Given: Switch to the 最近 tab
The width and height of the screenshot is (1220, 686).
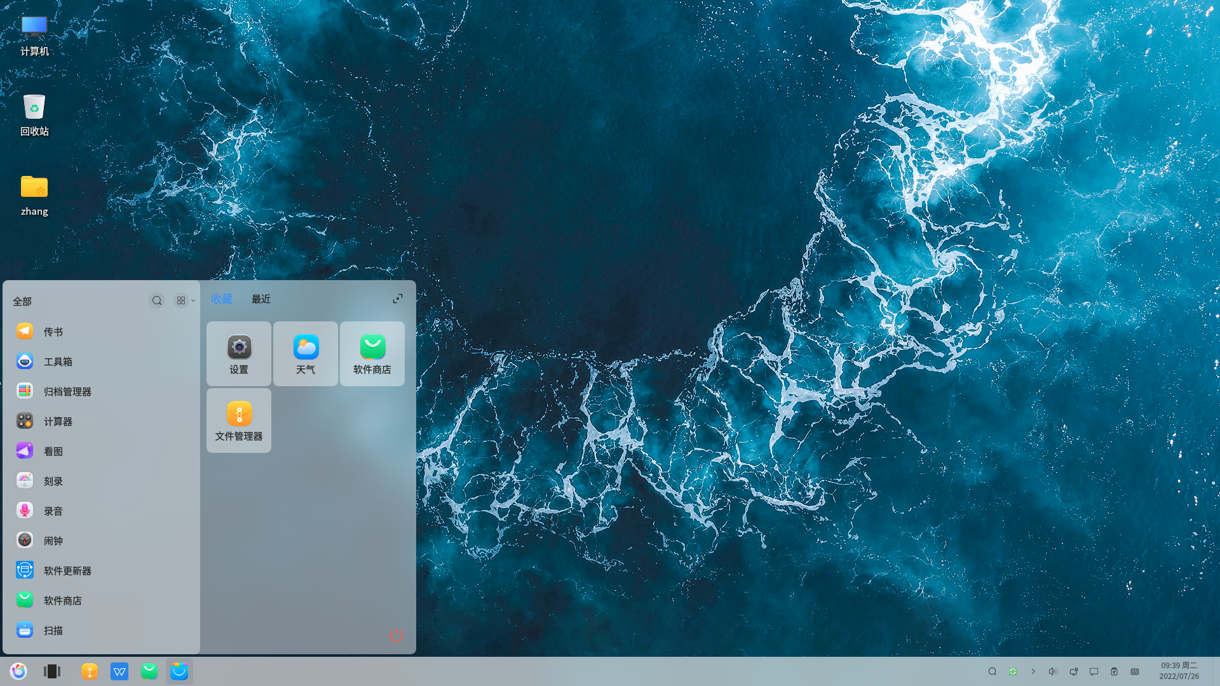Looking at the screenshot, I should point(261,299).
